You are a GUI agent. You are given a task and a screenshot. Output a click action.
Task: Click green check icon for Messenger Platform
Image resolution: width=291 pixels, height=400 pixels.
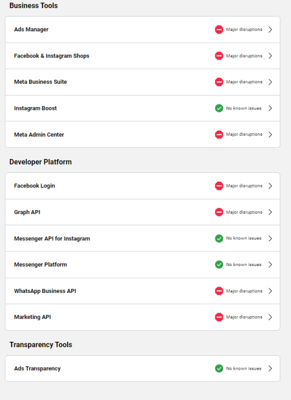click(219, 264)
